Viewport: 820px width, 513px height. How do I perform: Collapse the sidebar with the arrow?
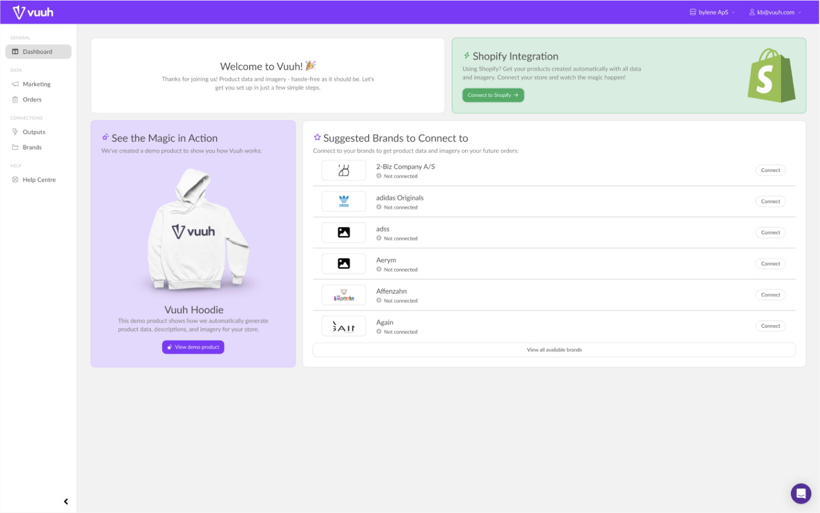pos(66,501)
